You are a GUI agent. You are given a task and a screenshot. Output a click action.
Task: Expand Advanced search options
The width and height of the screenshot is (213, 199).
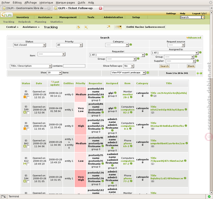pyautogui.click(x=194, y=38)
